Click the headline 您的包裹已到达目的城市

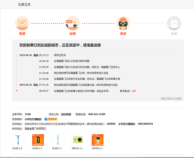point(60,45)
